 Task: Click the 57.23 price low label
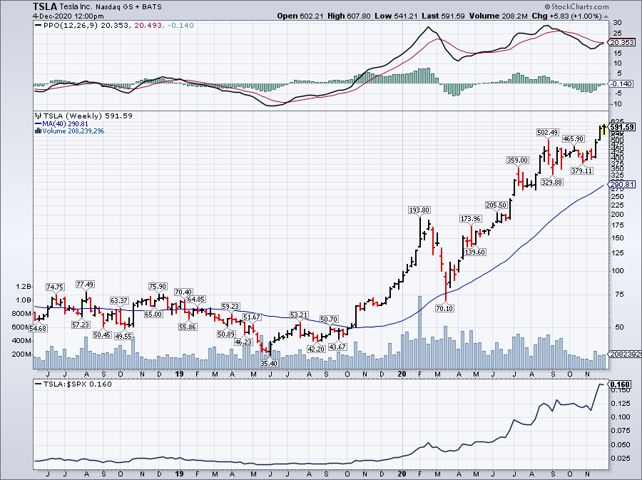click(x=81, y=325)
